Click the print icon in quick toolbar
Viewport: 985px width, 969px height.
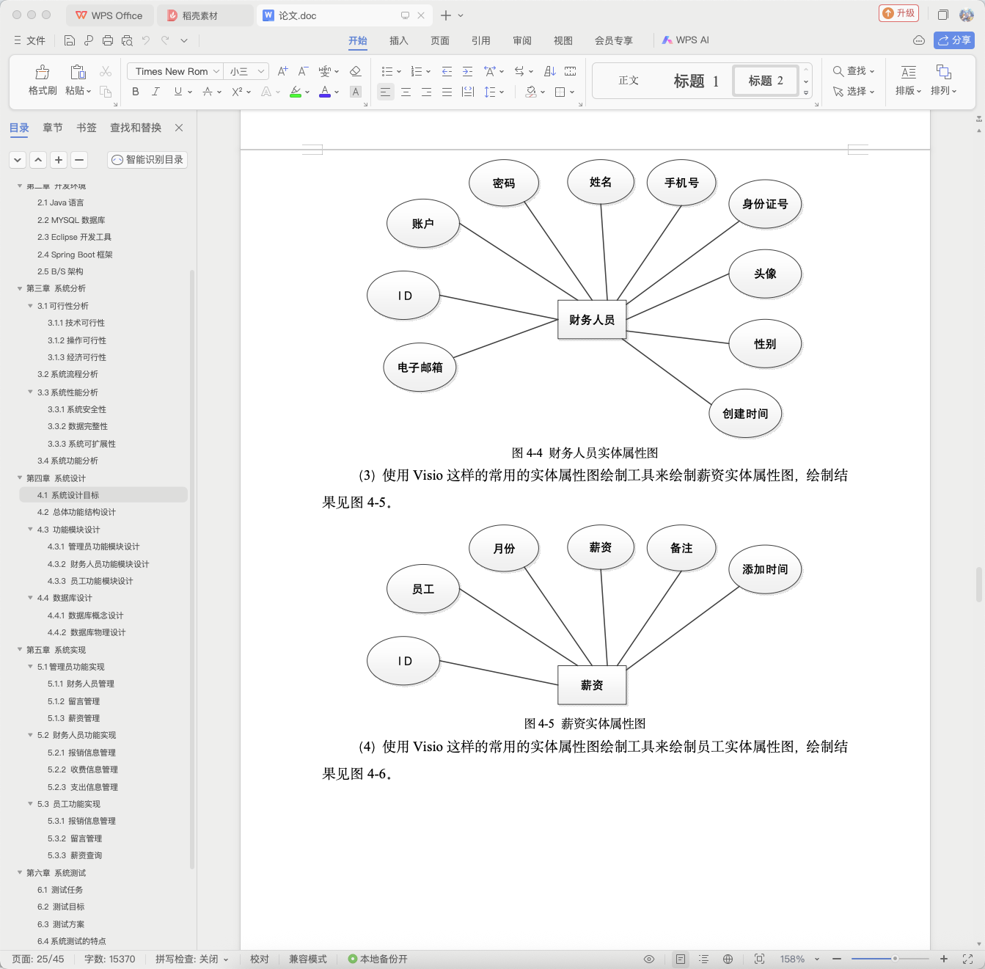point(108,40)
